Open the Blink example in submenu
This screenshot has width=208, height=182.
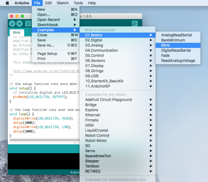[x=178, y=45]
